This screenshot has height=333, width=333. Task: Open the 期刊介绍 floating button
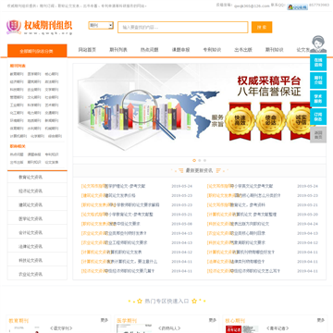click(x=318, y=80)
